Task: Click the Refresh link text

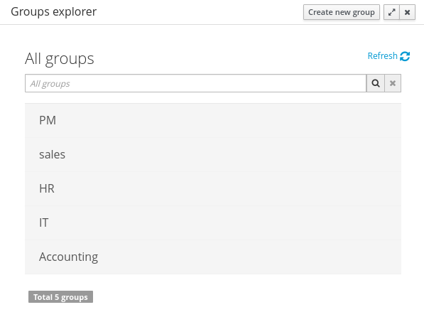Action: tap(382, 55)
